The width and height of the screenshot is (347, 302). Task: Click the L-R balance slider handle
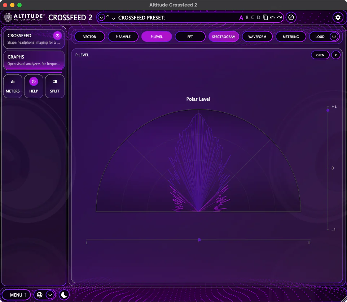pos(199,240)
